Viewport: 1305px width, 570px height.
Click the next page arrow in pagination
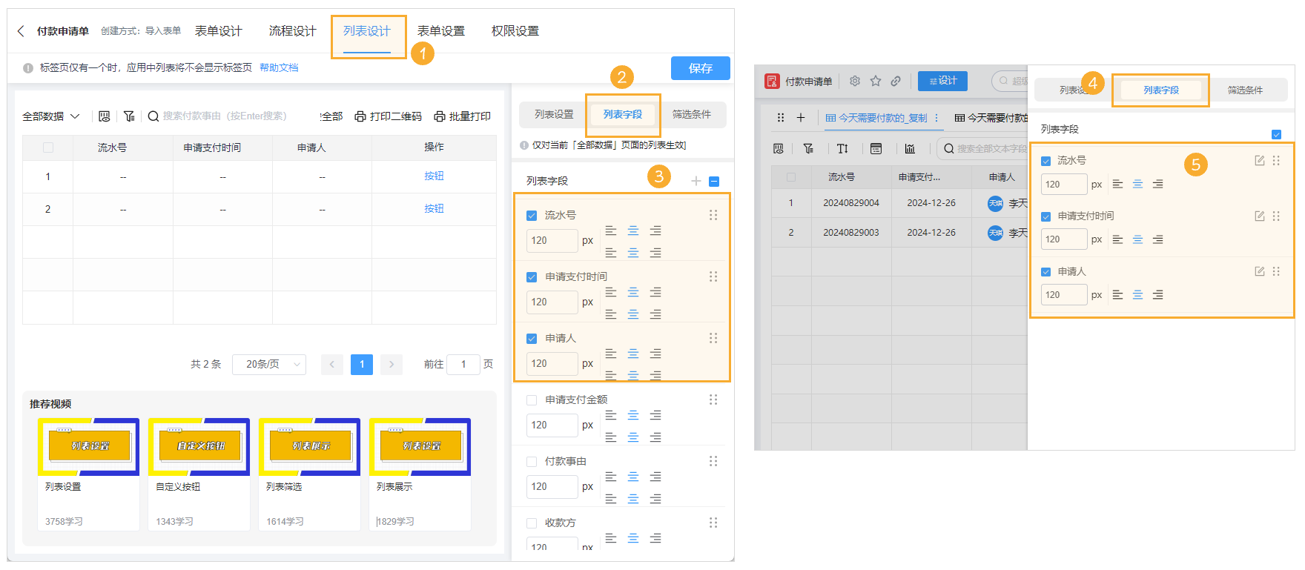point(391,364)
